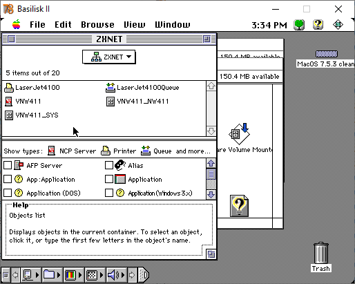Open the Edit menu
The width and height of the screenshot is (355, 284).
pos(63,25)
